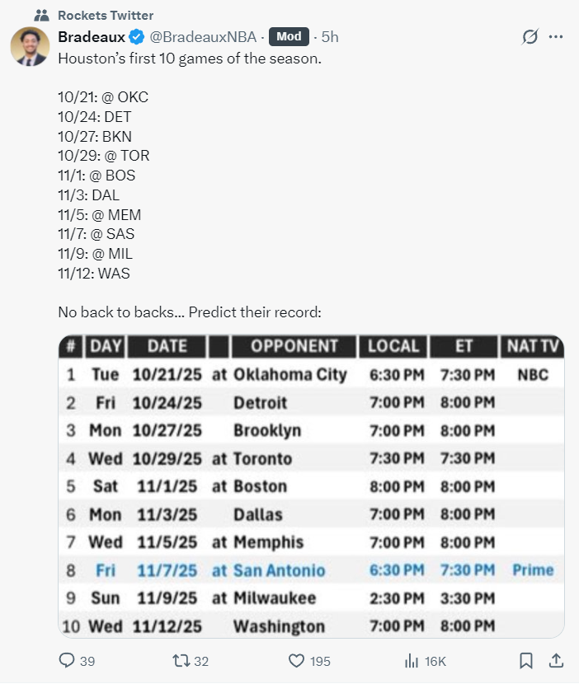Click the reply comment icon
Screen dimensions: 579x684
[68, 661]
